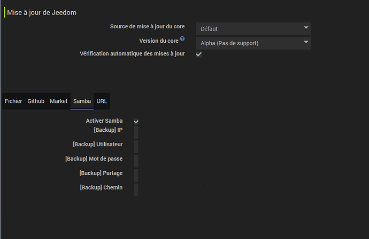Click the help icon beside Version du core
The height and width of the screenshot is (239, 369).
[182, 39]
